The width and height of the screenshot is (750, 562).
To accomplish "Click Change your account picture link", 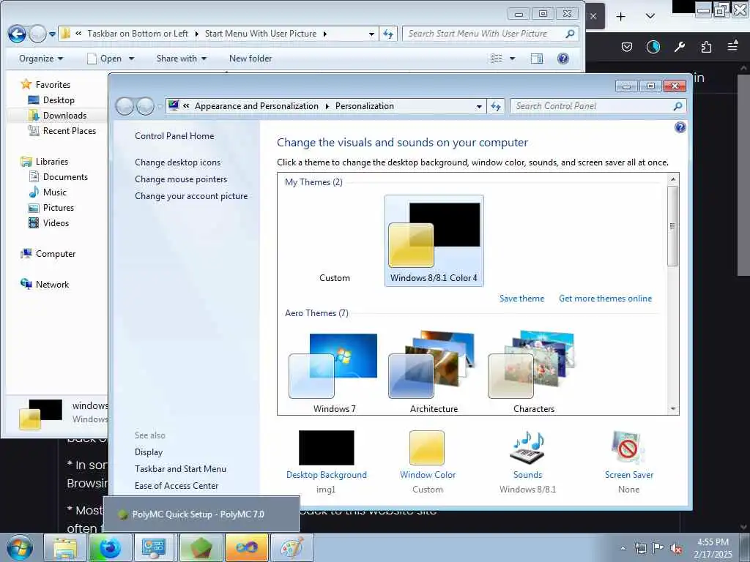I will pos(191,195).
